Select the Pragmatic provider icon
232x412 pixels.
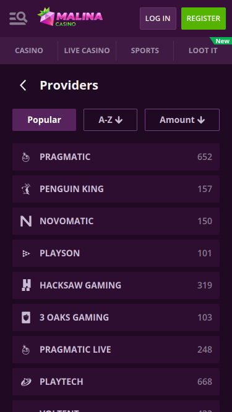point(26,157)
